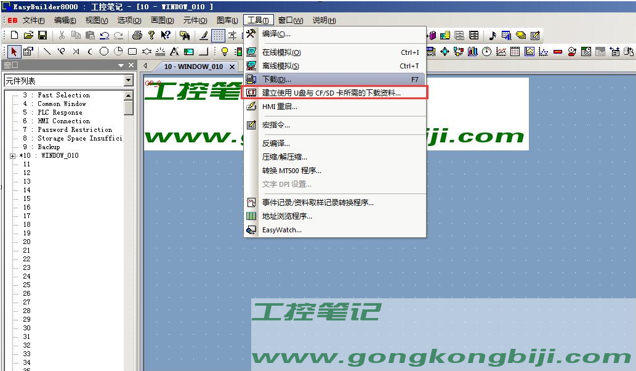This screenshot has width=636, height=371.
Task: Launch EasyWatch... from the menu
Action: point(335,230)
